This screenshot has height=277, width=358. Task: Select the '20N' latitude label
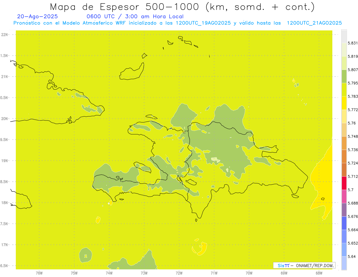5,119
